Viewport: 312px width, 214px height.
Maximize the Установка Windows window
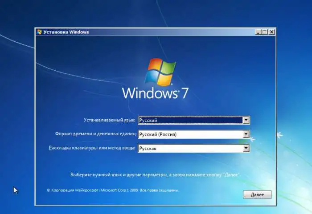[x=265, y=32]
